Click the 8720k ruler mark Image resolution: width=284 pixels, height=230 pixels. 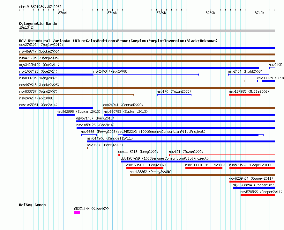tap(161, 13)
